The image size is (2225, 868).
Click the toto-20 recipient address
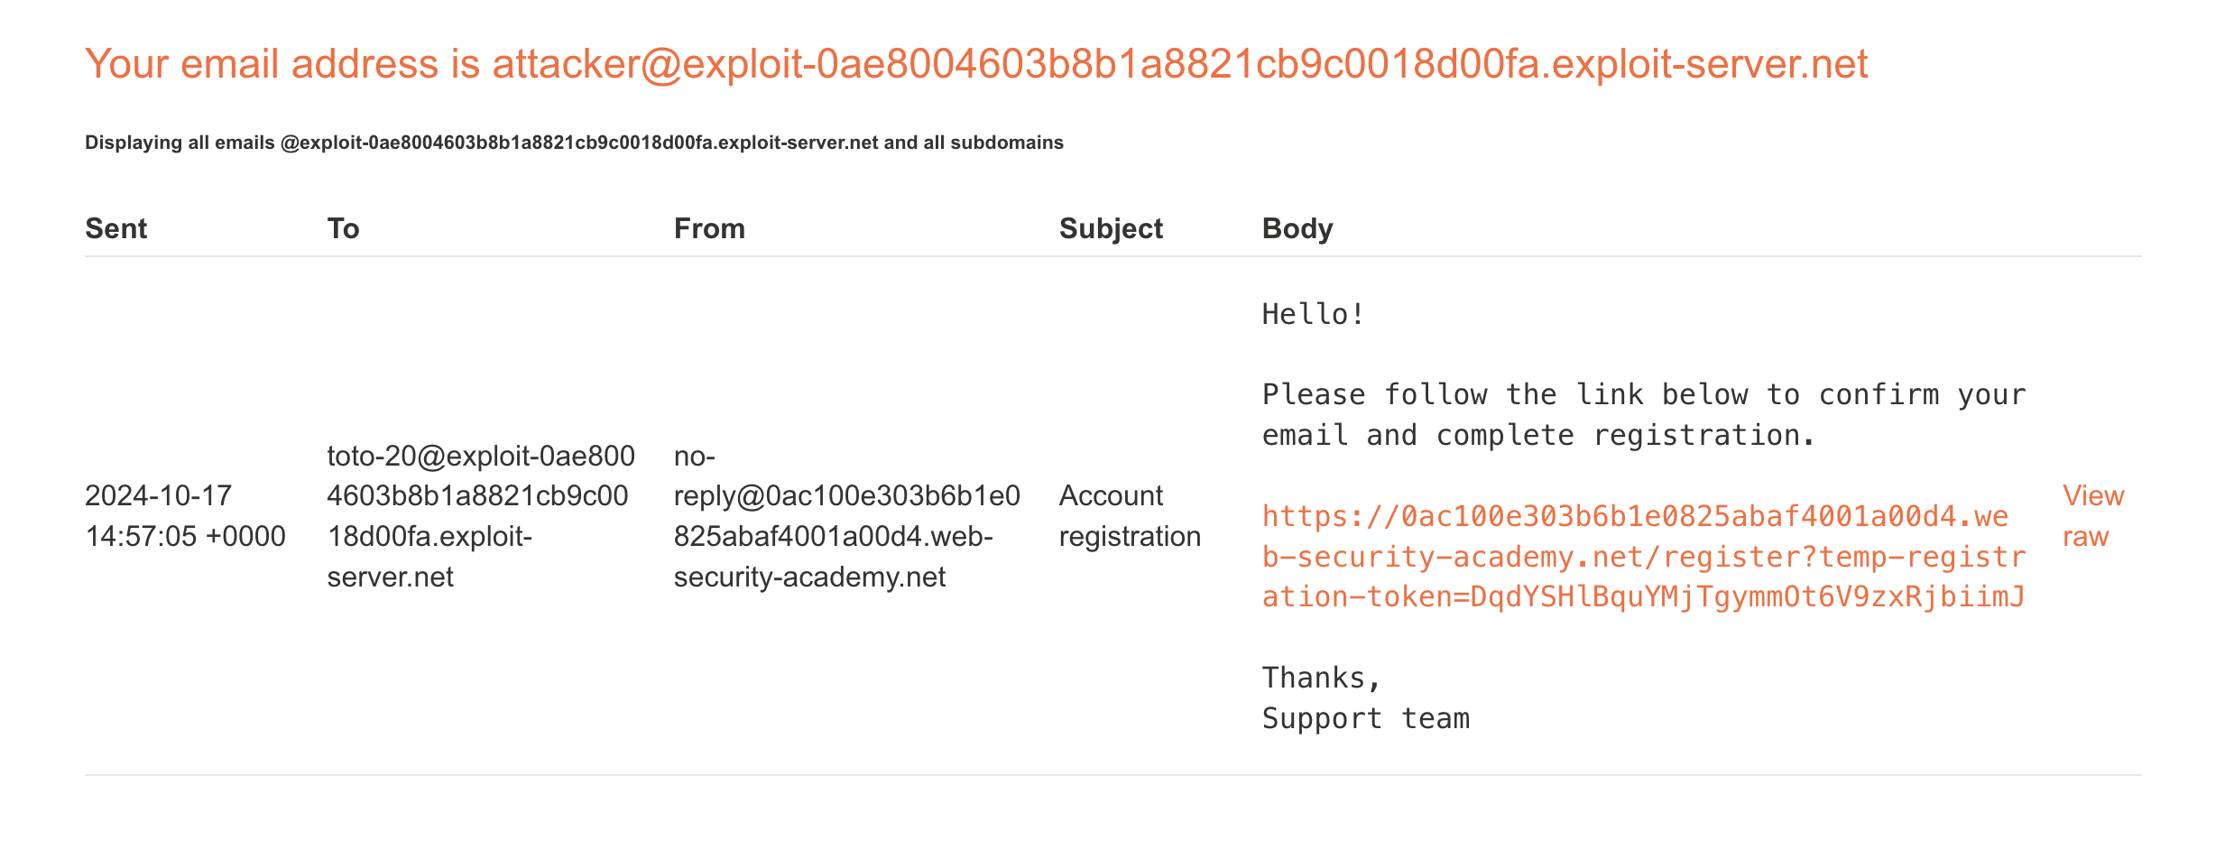tap(480, 515)
